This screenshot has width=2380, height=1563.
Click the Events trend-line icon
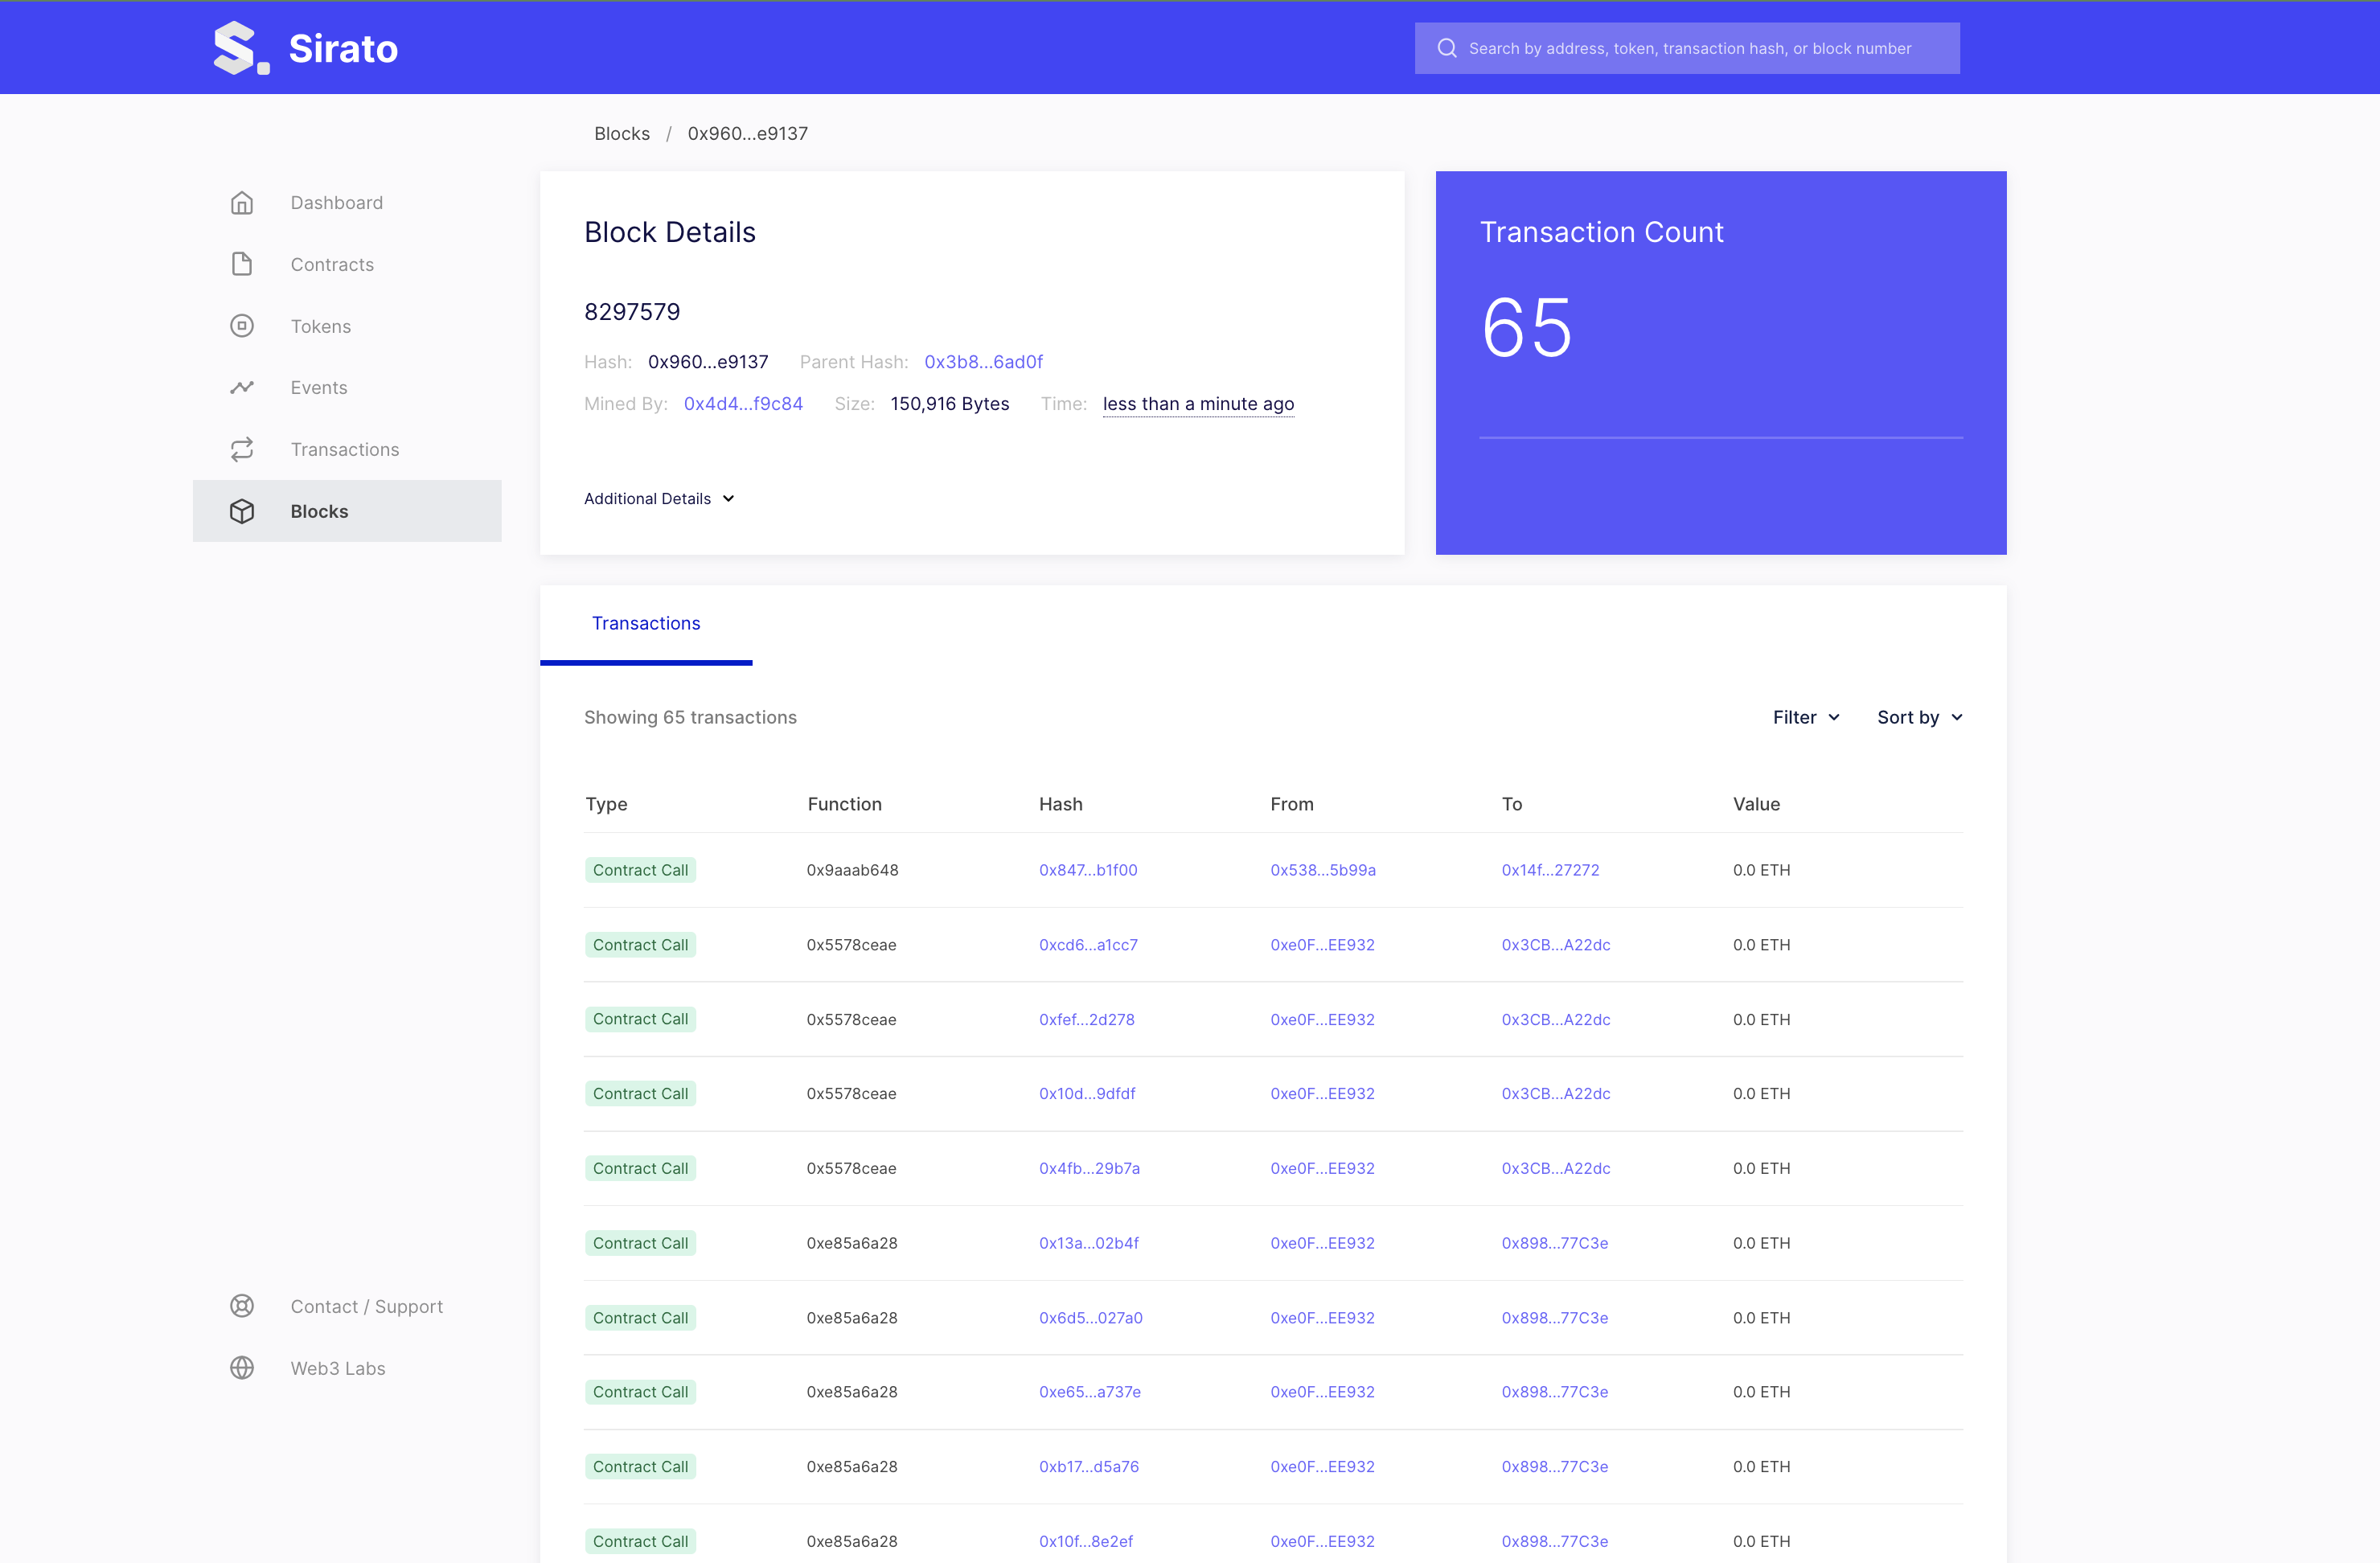click(x=242, y=388)
